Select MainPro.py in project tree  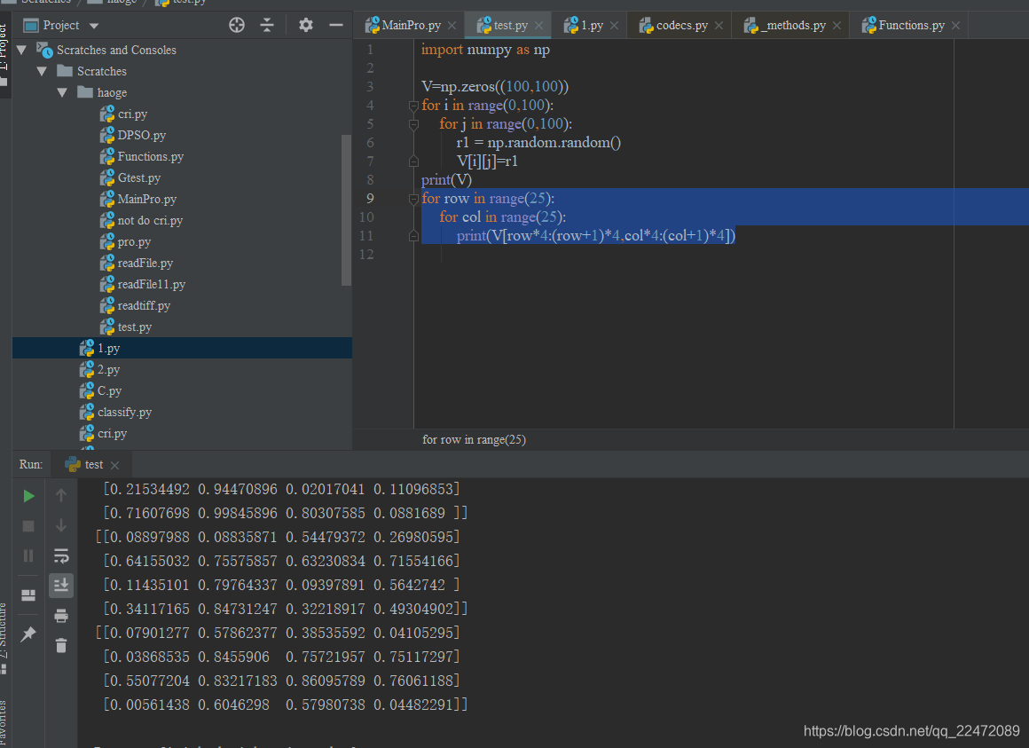coord(147,200)
